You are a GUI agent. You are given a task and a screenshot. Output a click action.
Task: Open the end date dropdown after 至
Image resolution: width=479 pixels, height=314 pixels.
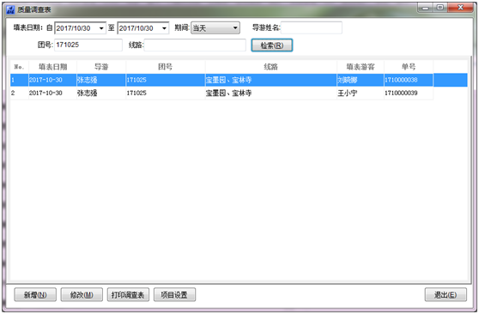point(164,28)
